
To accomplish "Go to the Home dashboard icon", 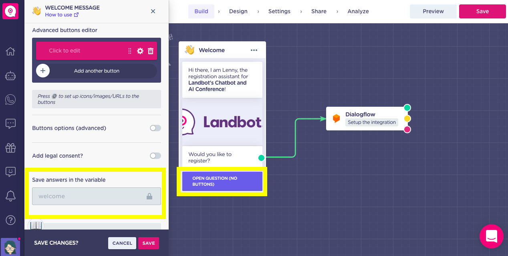I will [10, 51].
